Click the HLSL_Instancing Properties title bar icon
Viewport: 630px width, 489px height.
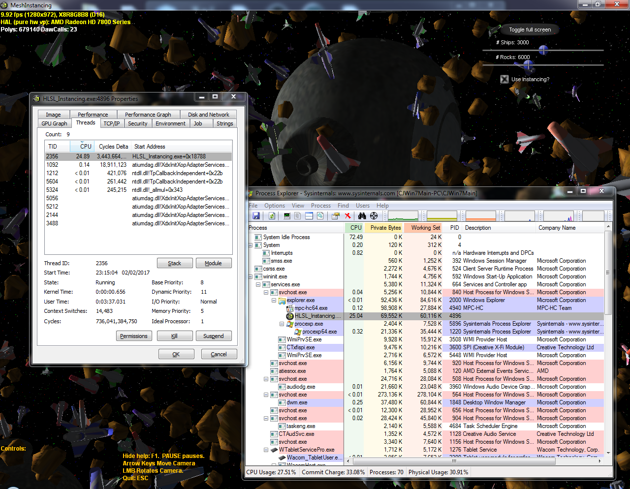[36, 99]
